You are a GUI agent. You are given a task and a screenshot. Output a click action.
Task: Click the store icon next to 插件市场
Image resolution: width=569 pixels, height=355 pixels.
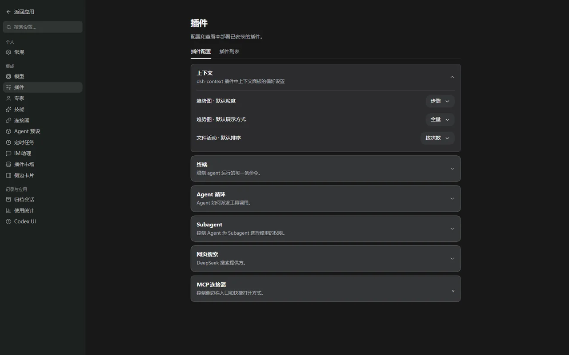pyautogui.click(x=8, y=164)
